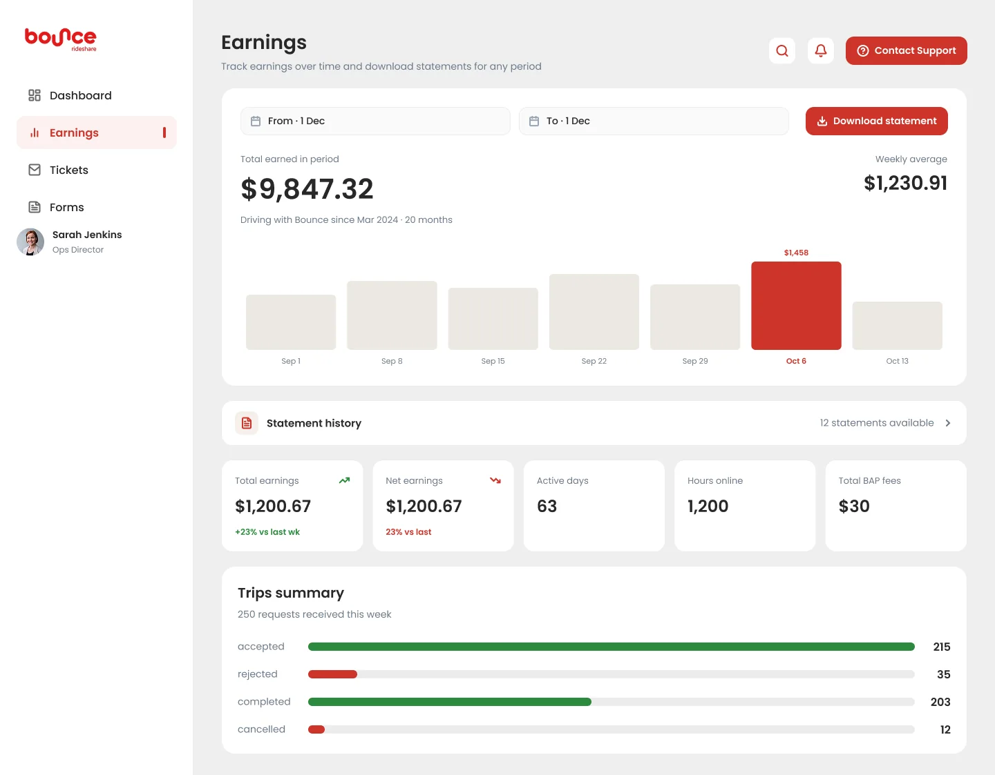
Task: Open search with the magnifier icon
Action: (x=782, y=50)
